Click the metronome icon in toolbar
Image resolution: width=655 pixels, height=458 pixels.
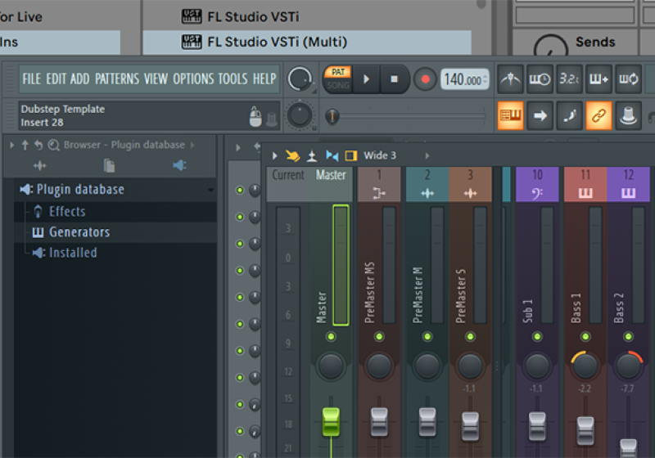pyautogui.click(x=511, y=79)
